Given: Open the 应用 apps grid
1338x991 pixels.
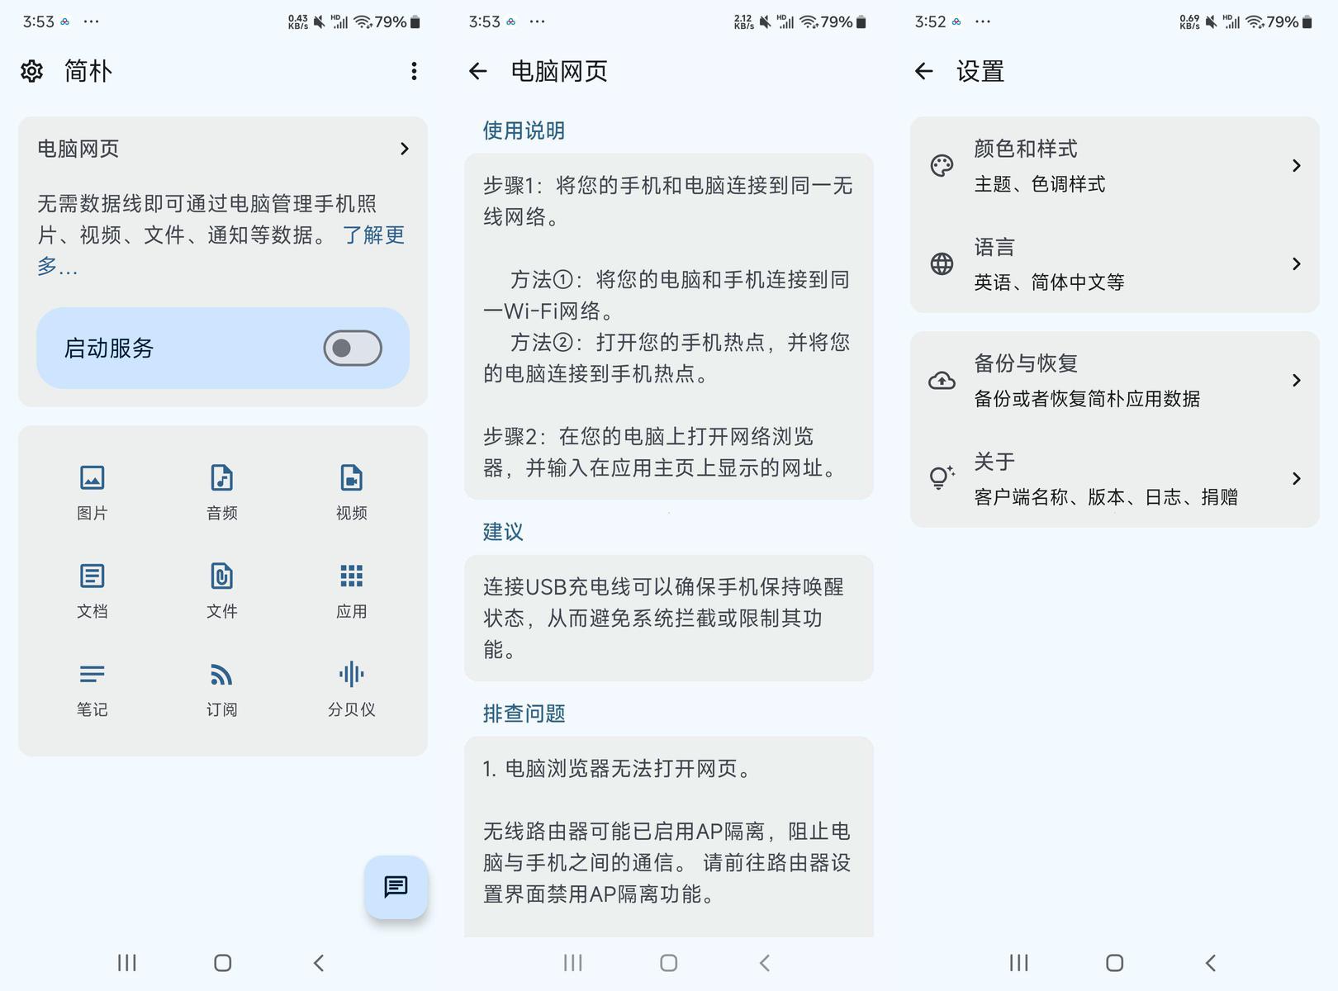Looking at the screenshot, I should (351, 590).
